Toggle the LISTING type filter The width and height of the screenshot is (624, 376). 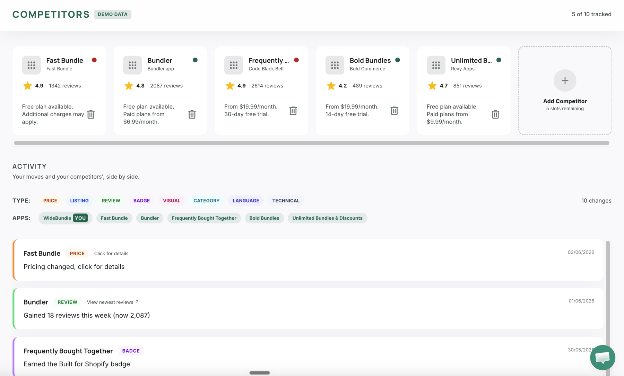[79, 200]
